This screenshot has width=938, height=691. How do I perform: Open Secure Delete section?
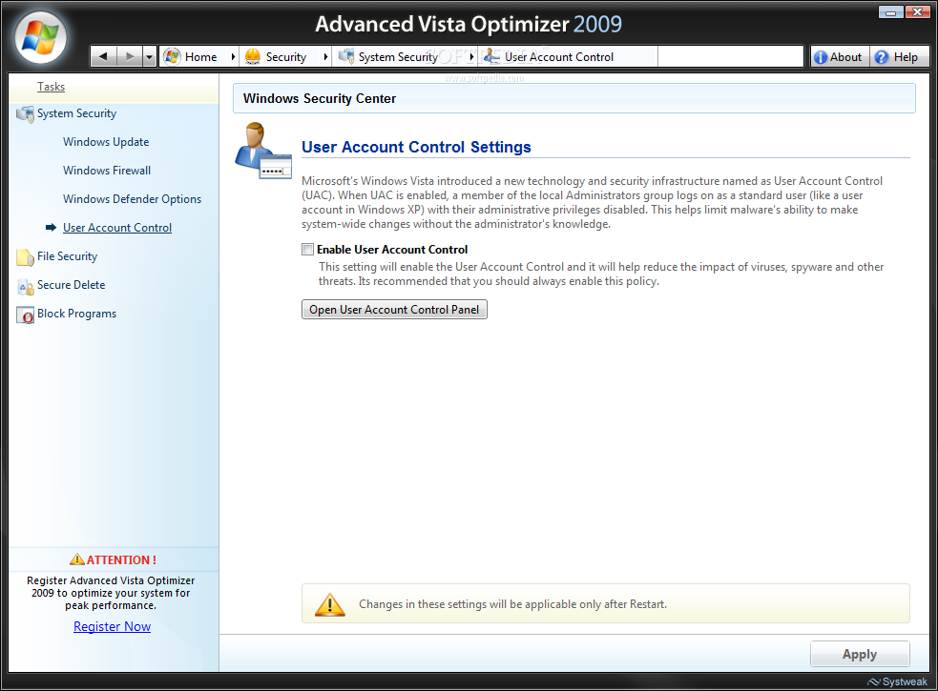point(72,285)
